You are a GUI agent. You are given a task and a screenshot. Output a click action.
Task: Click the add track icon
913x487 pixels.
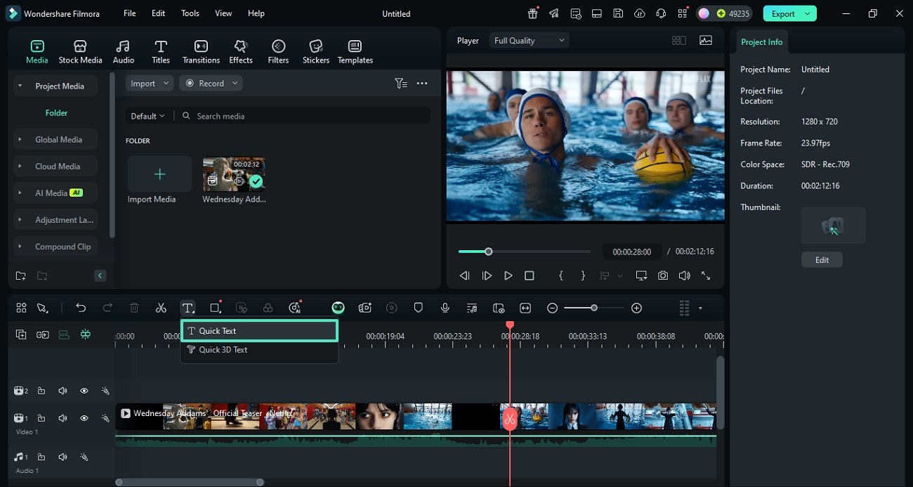point(21,335)
